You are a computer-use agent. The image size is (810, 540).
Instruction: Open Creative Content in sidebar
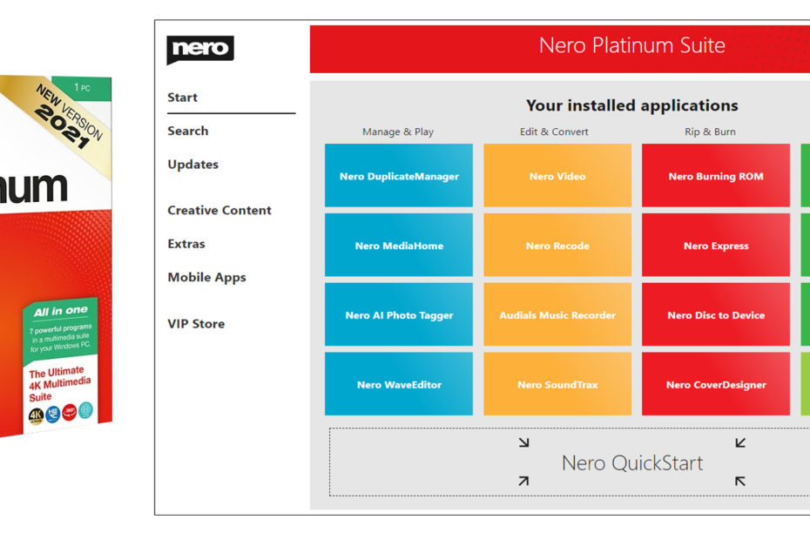(x=219, y=210)
